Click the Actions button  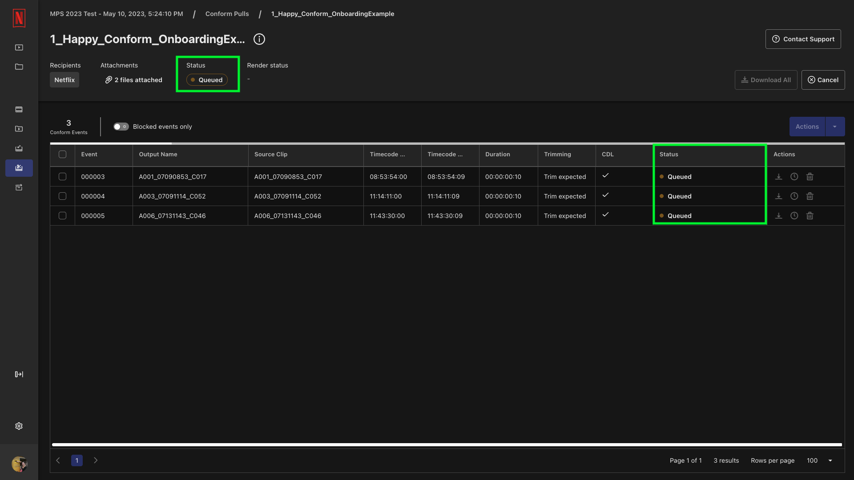[807, 127]
